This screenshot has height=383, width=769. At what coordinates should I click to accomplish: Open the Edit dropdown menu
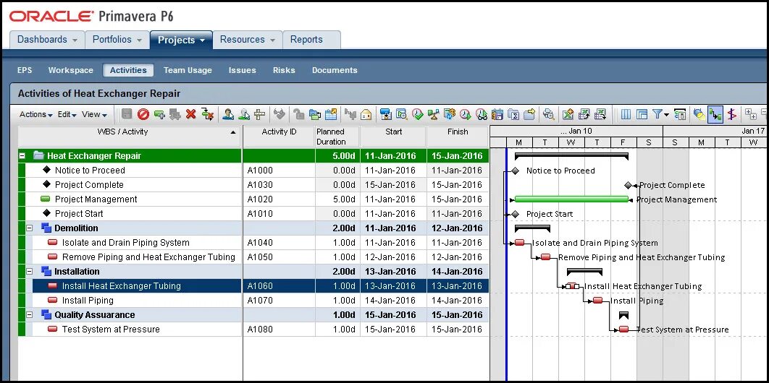pos(67,114)
